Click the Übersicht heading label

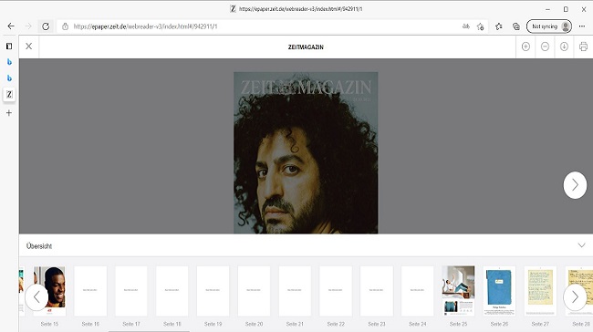(39, 246)
